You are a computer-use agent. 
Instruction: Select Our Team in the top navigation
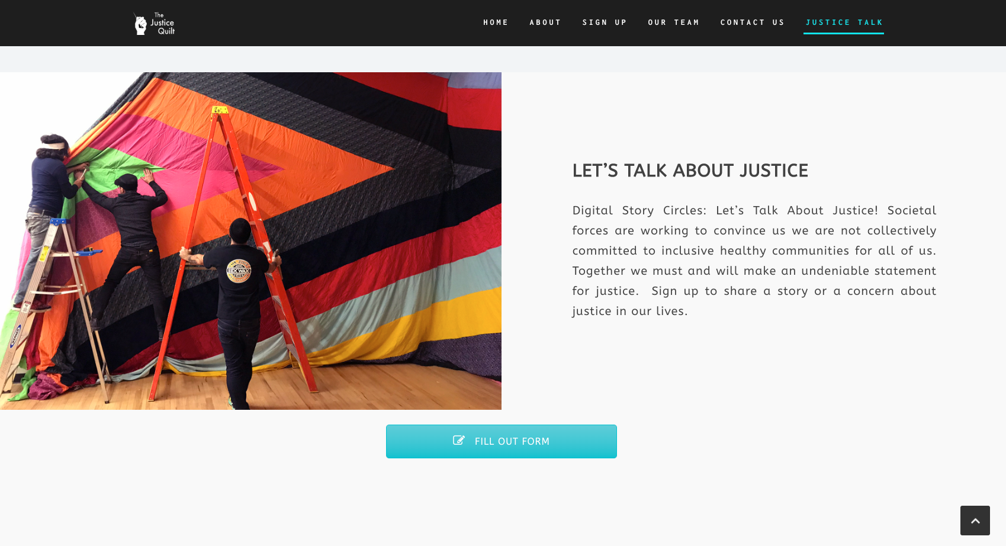674,23
